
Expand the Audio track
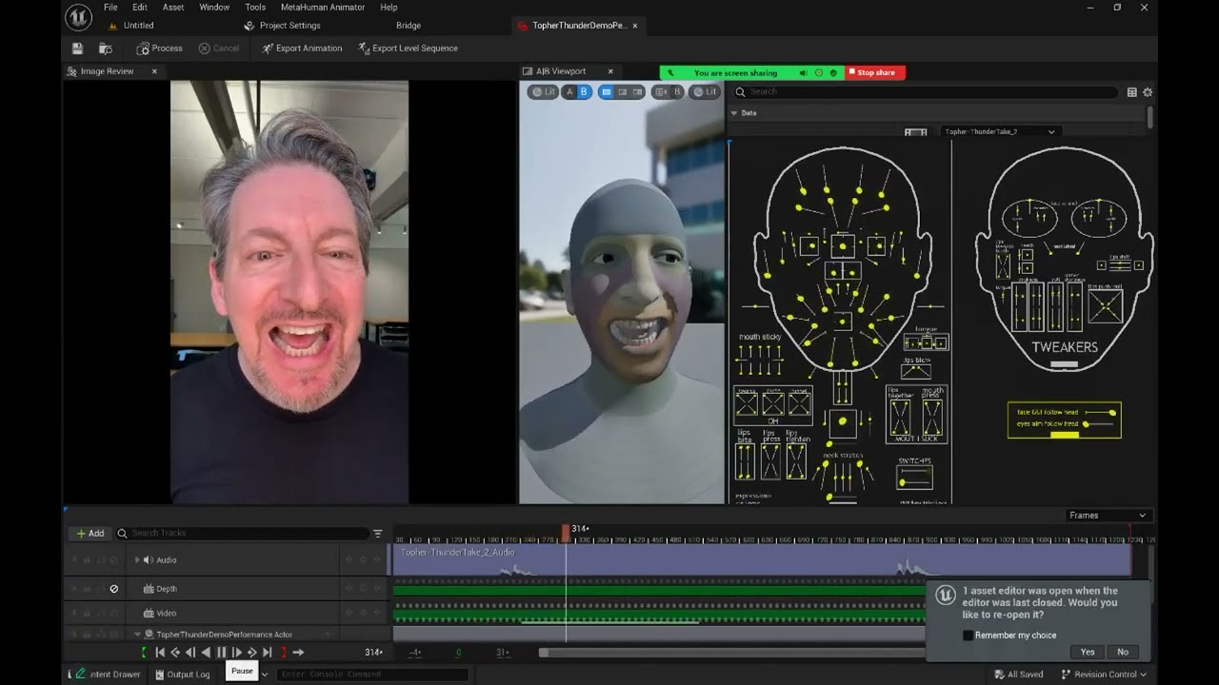[x=136, y=560]
